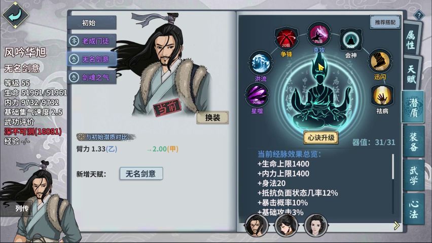This screenshot has width=432, height=243.
Task: Select the 迅闪 boot skill icon
Action: [x=380, y=61]
